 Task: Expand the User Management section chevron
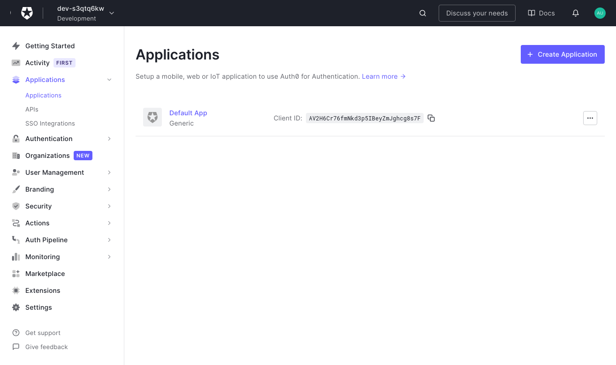[x=109, y=172]
